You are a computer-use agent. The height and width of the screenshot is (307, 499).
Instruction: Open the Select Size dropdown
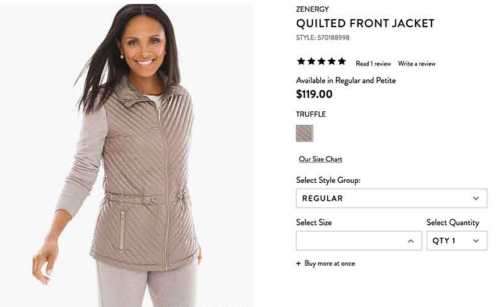(x=359, y=240)
